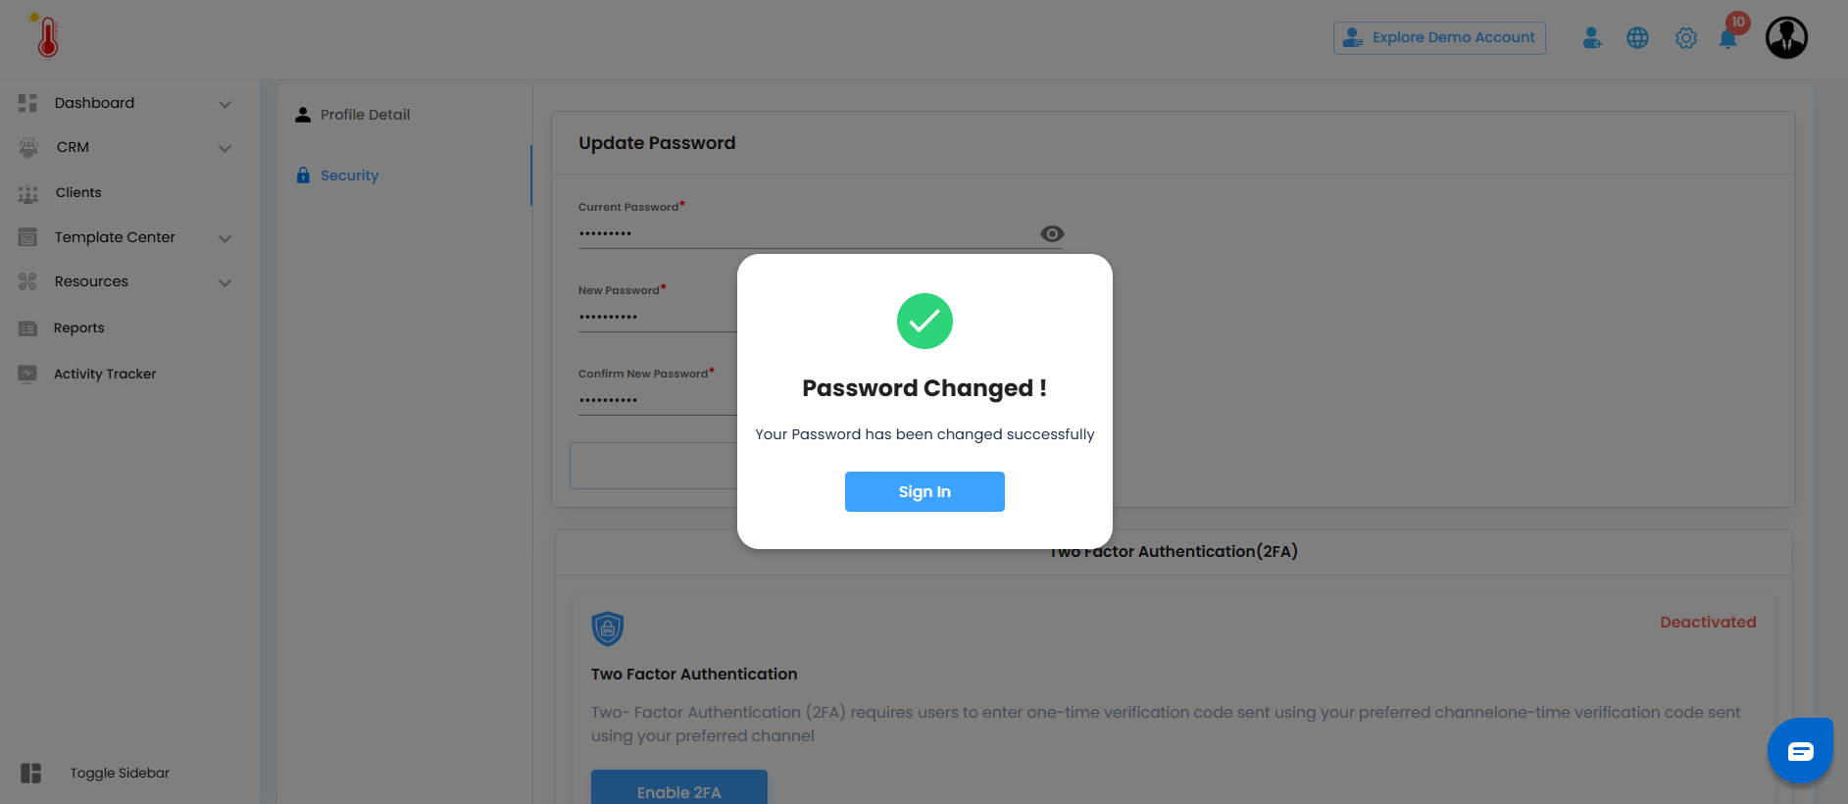Click the Sign In button
Viewport: 1848px width, 804px height.
coord(924,491)
